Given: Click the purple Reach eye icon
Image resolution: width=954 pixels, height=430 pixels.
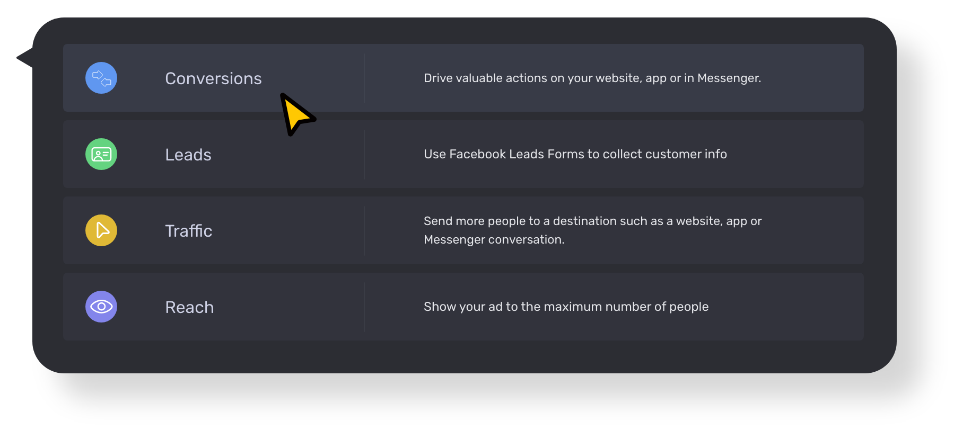Looking at the screenshot, I should pos(101,307).
